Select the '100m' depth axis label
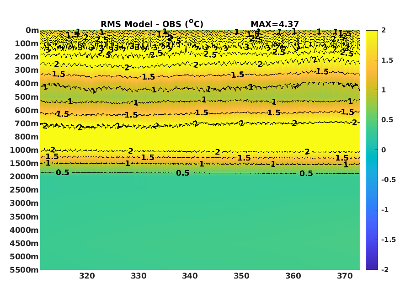Viewport: 400px width, 300px height. click(27, 43)
